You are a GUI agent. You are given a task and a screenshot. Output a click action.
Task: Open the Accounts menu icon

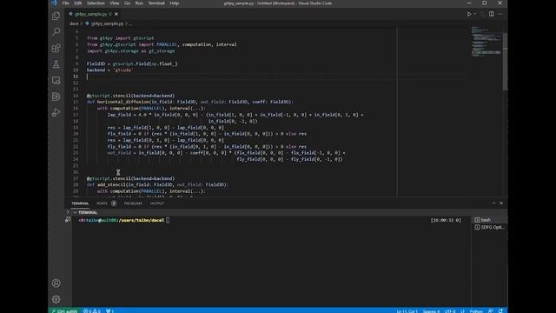pos(56,283)
